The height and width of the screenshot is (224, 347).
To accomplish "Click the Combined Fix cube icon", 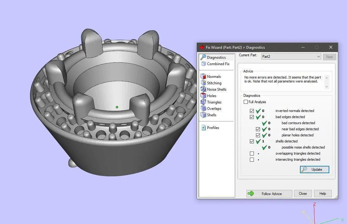I will pyautogui.click(x=203, y=64).
